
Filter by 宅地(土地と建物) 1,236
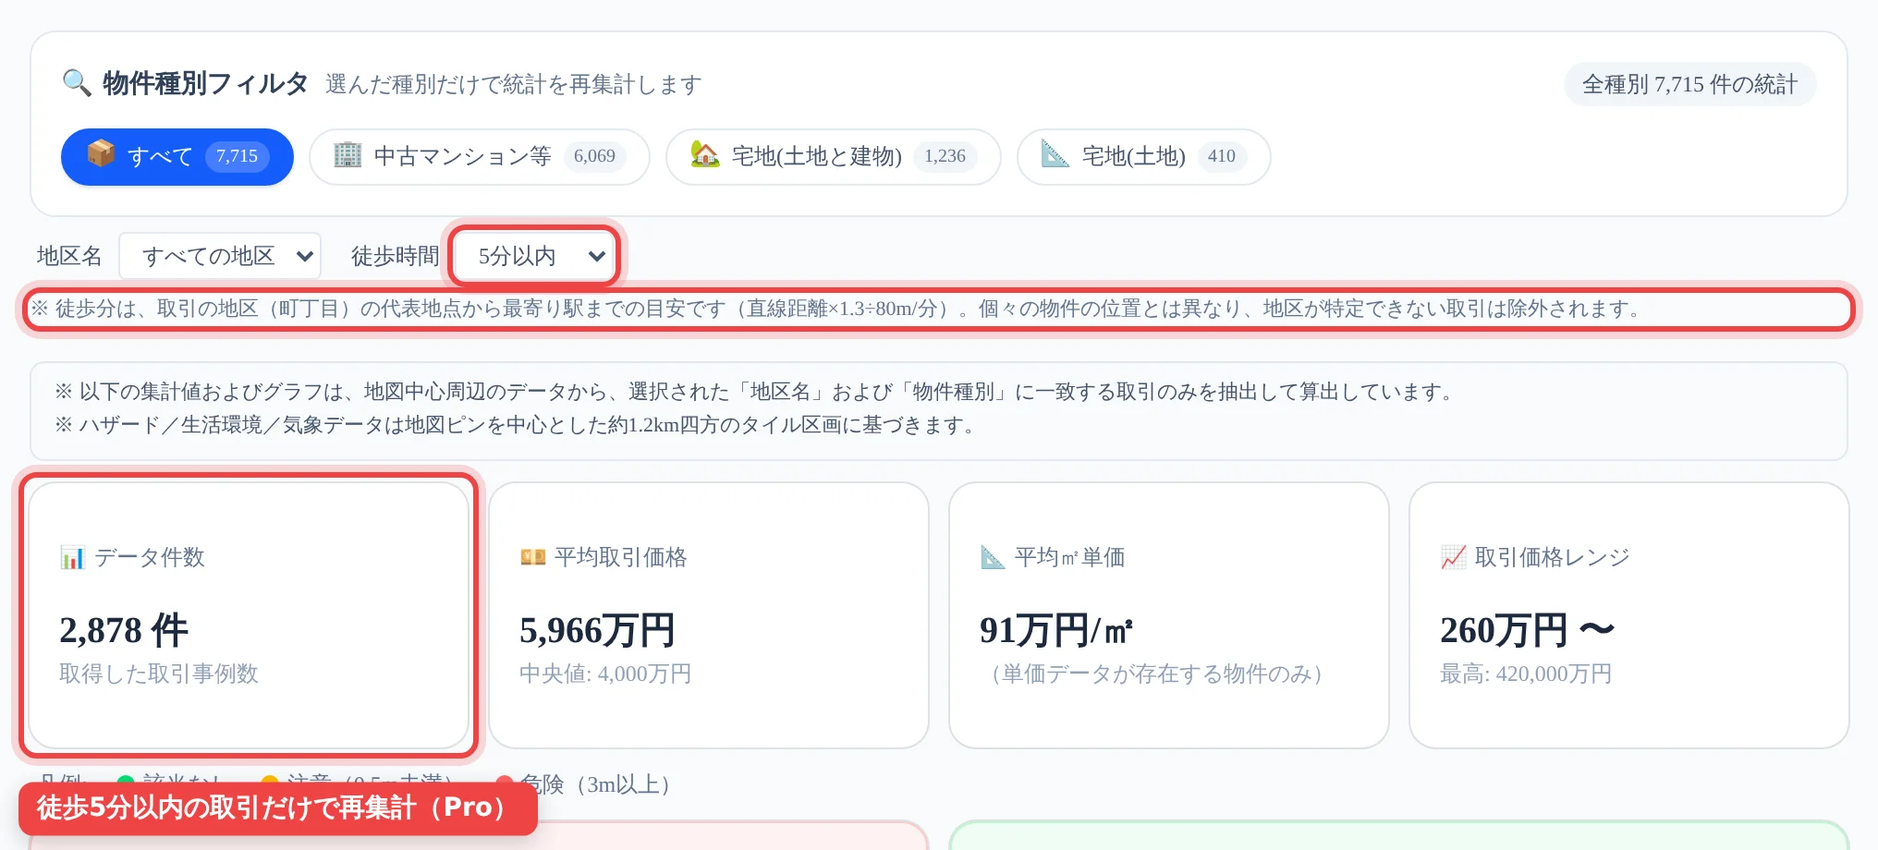[834, 157]
